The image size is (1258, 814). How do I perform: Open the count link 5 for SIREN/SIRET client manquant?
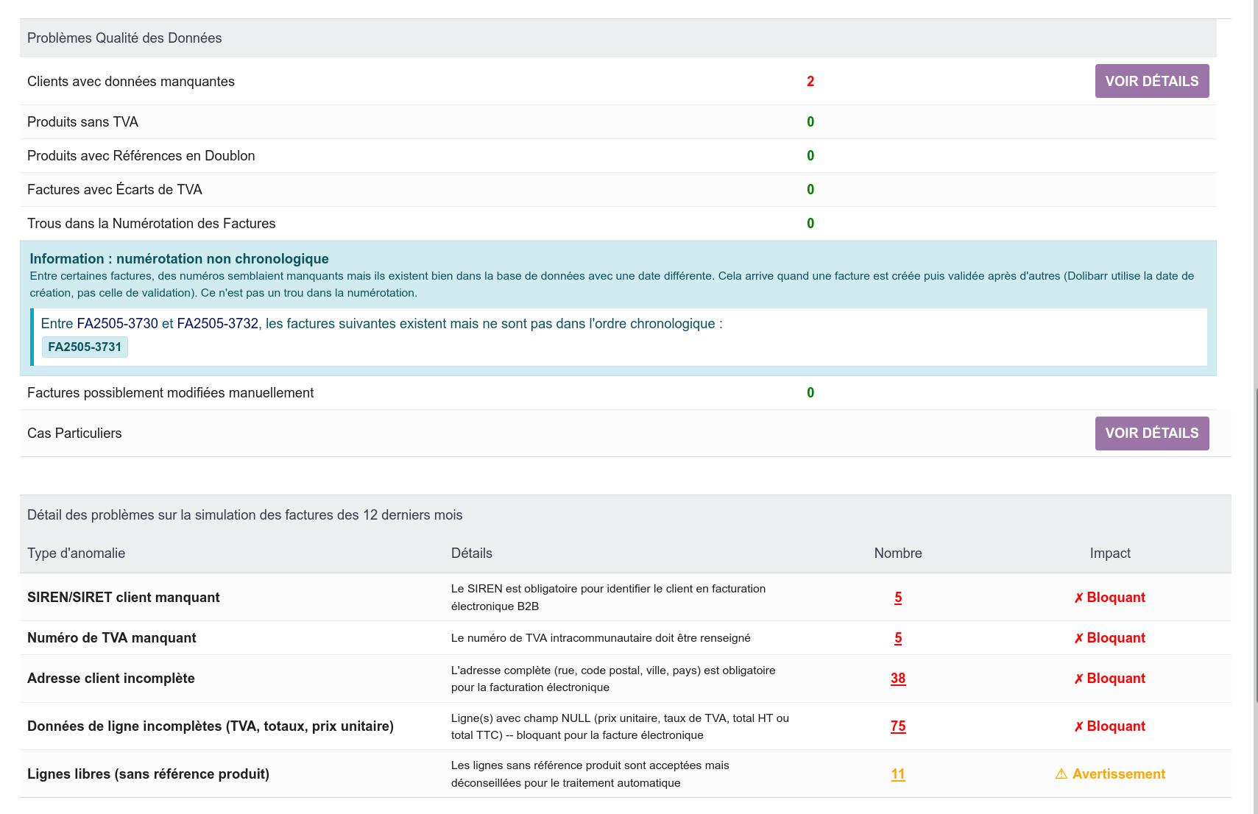pos(898,598)
